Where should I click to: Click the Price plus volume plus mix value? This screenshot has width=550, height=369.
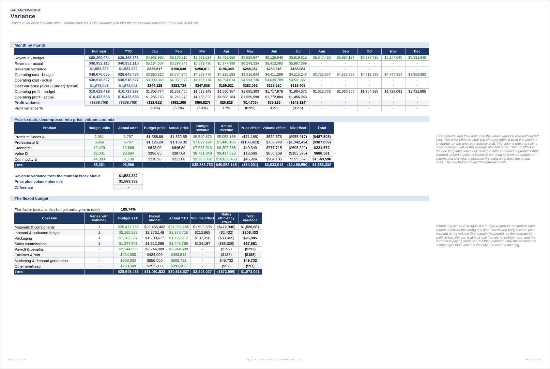pos(128,182)
